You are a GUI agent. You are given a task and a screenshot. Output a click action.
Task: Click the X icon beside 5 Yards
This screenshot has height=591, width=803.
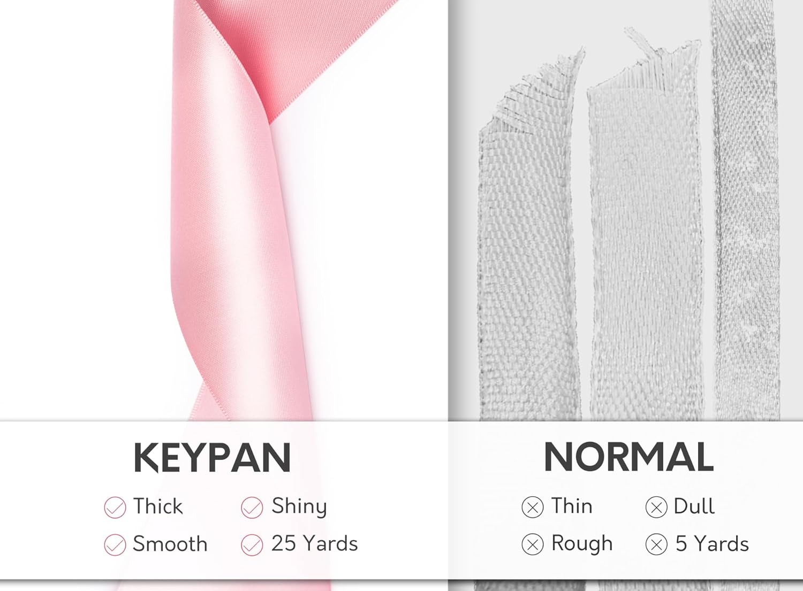click(656, 545)
